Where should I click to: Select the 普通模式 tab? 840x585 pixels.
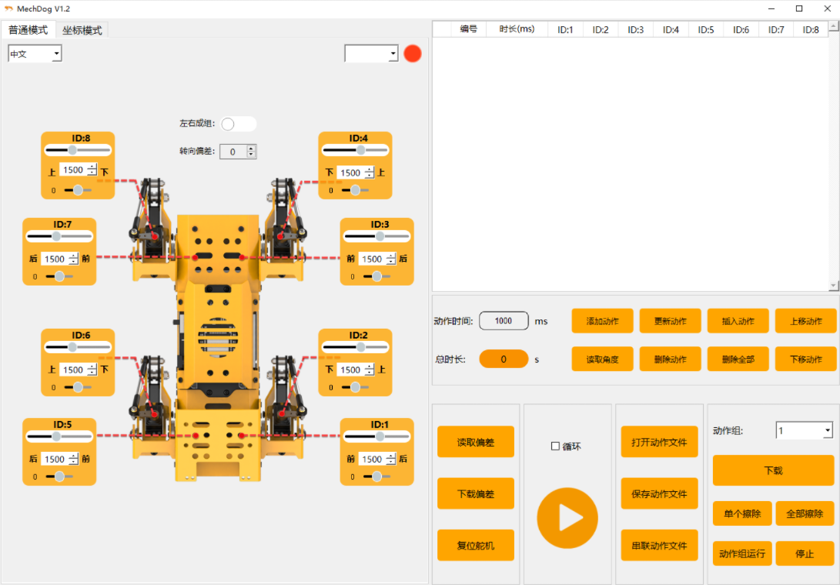(x=28, y=30)
